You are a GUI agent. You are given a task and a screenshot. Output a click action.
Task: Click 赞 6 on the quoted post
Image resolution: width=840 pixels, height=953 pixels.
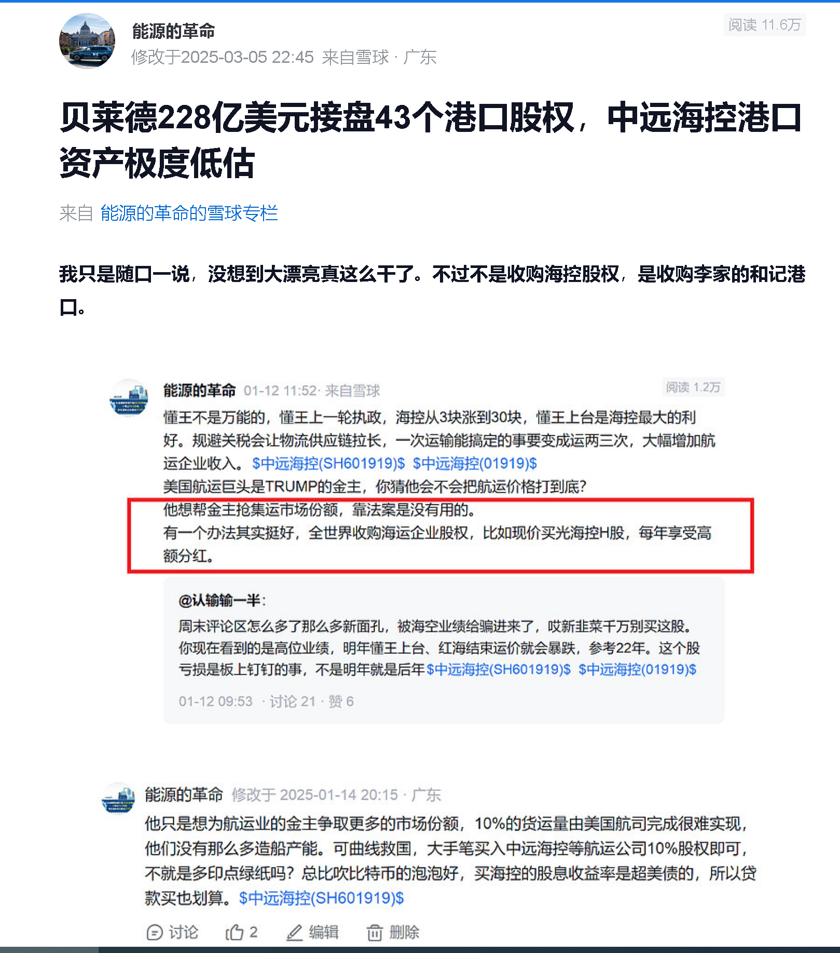[341, 702]
